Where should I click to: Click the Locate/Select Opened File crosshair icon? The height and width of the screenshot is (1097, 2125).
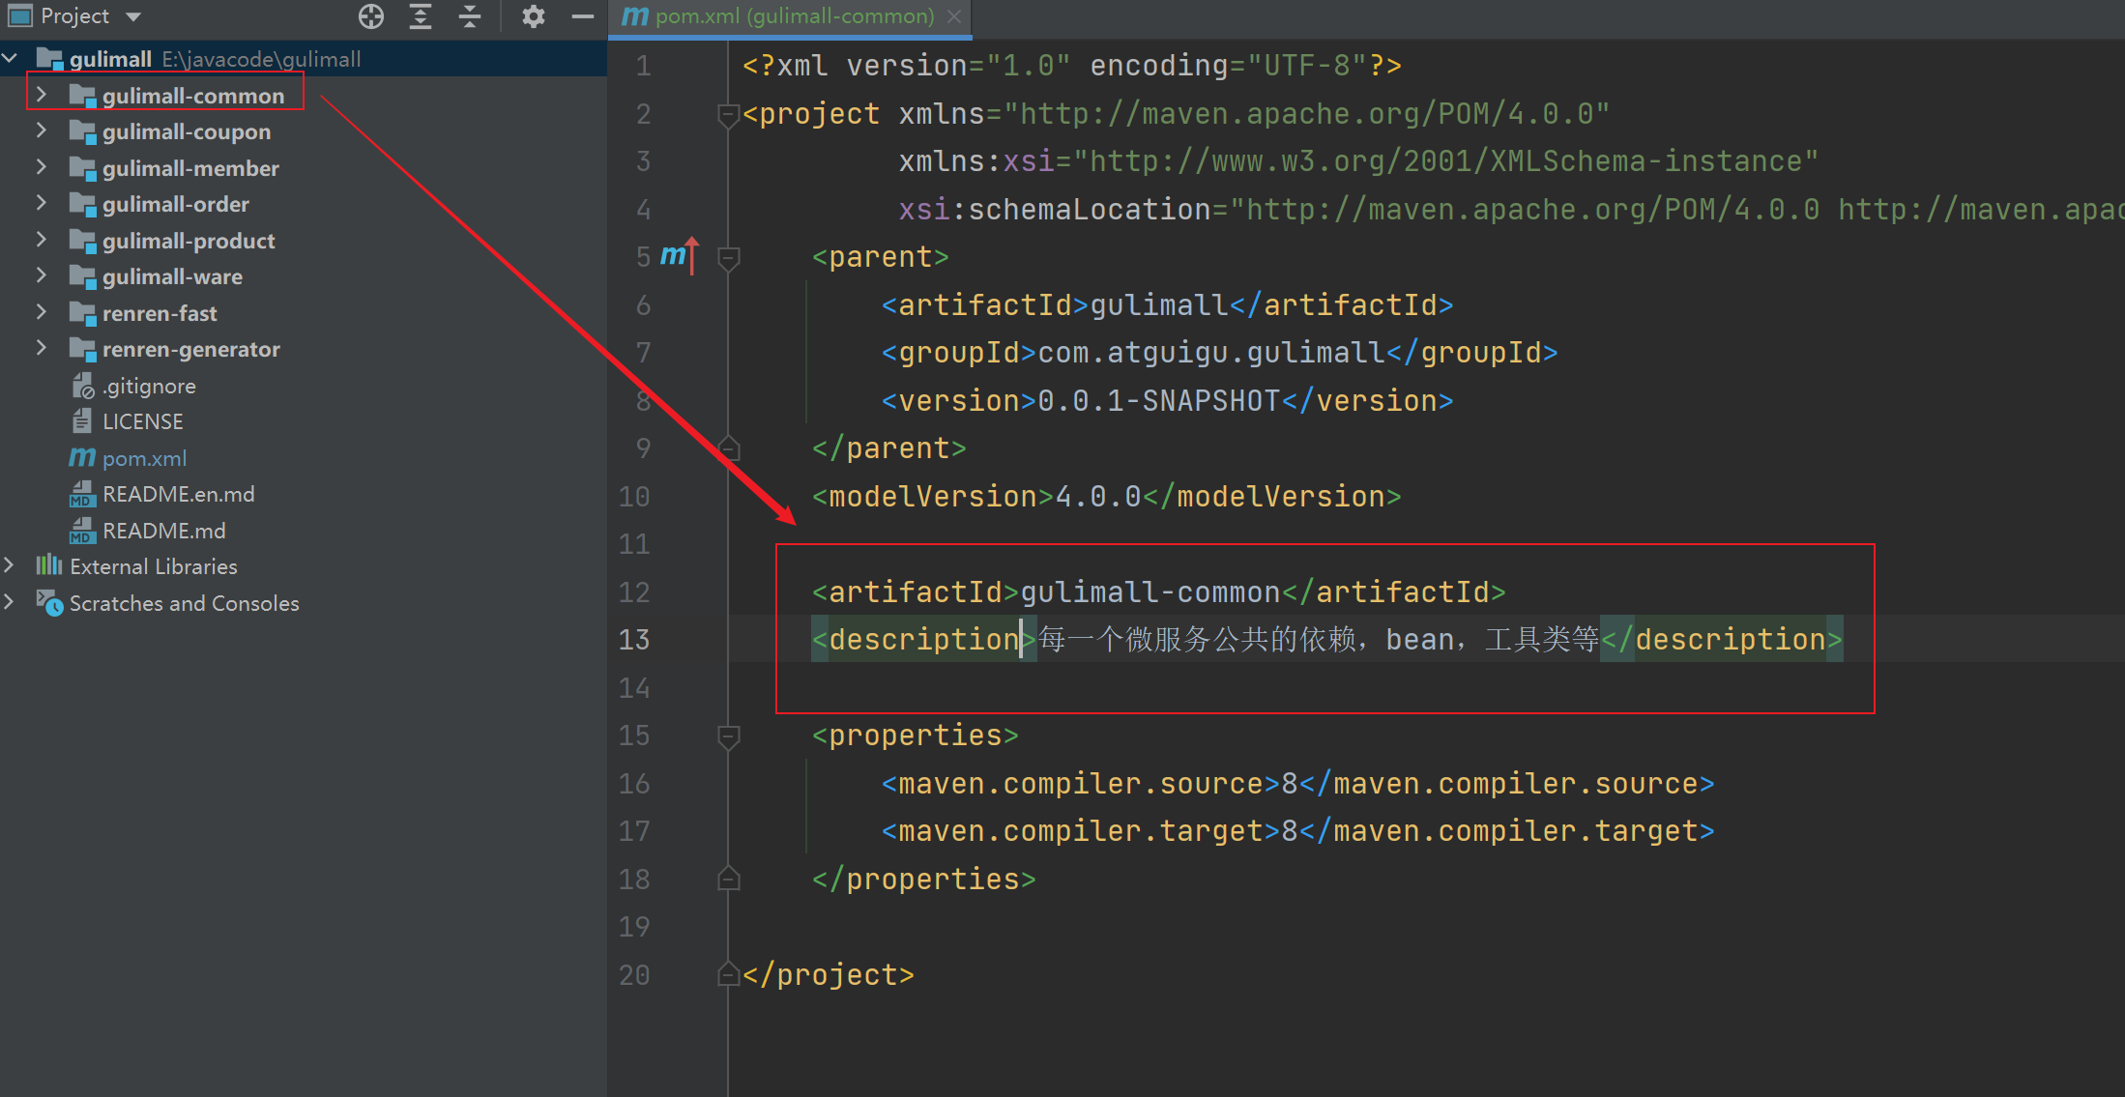(371, 16)
